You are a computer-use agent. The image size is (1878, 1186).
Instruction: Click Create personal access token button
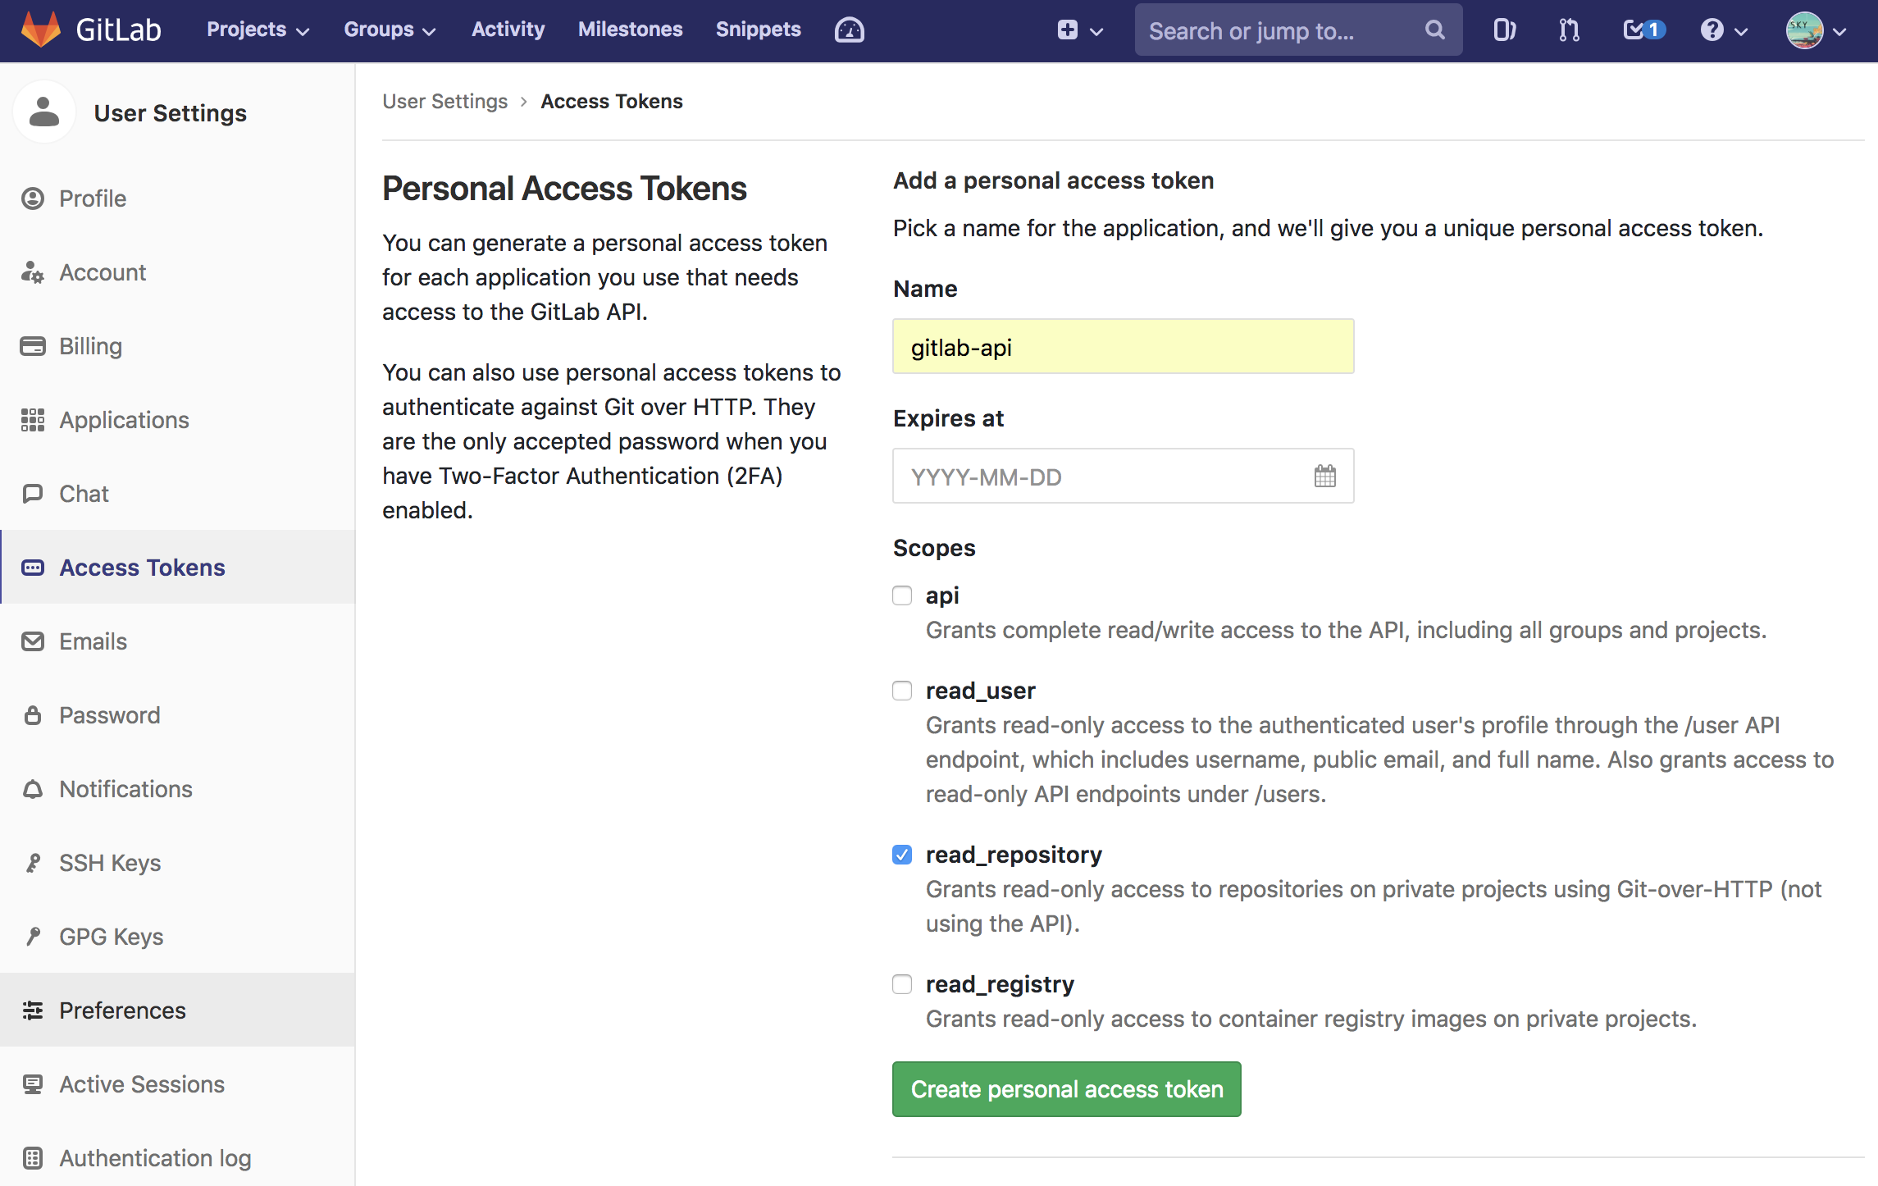[x=1067, y=1089]
